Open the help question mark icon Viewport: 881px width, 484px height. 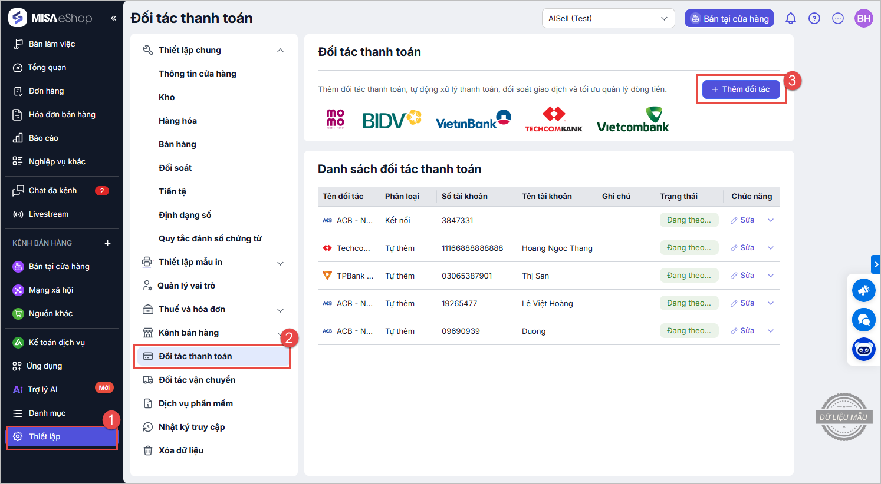pos(814,18)
